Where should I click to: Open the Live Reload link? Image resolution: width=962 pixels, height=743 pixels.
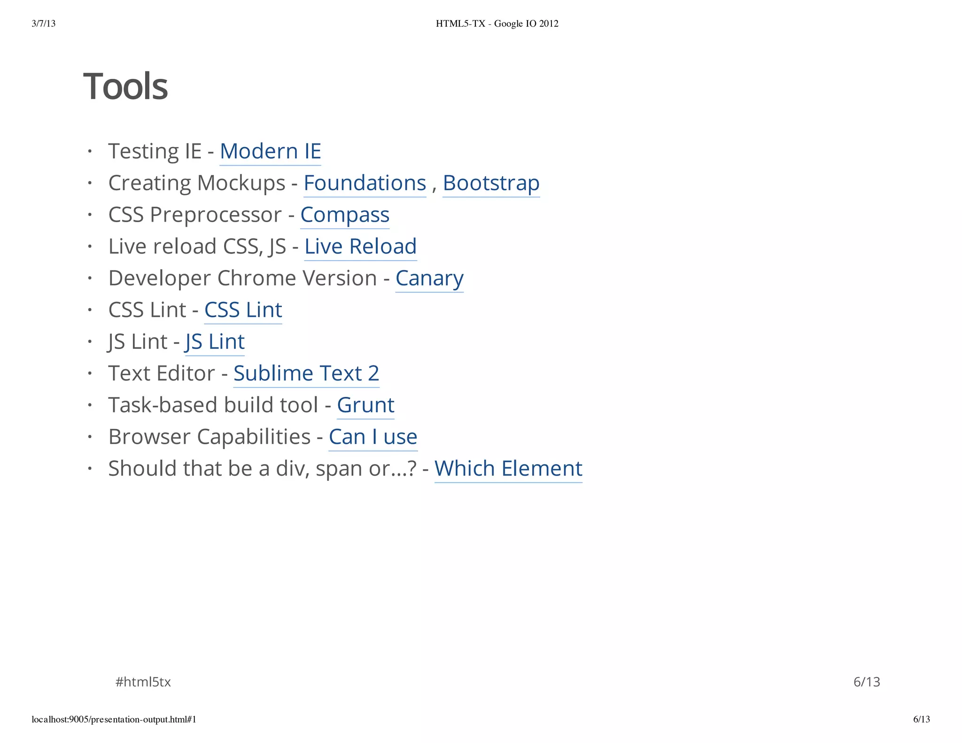pyautogui.click(x=360, y=247)
